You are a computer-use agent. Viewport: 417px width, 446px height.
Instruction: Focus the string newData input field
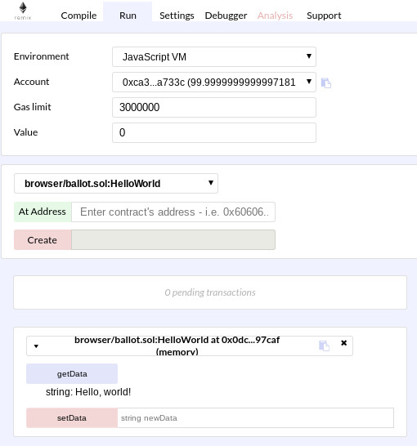point(256,418)
